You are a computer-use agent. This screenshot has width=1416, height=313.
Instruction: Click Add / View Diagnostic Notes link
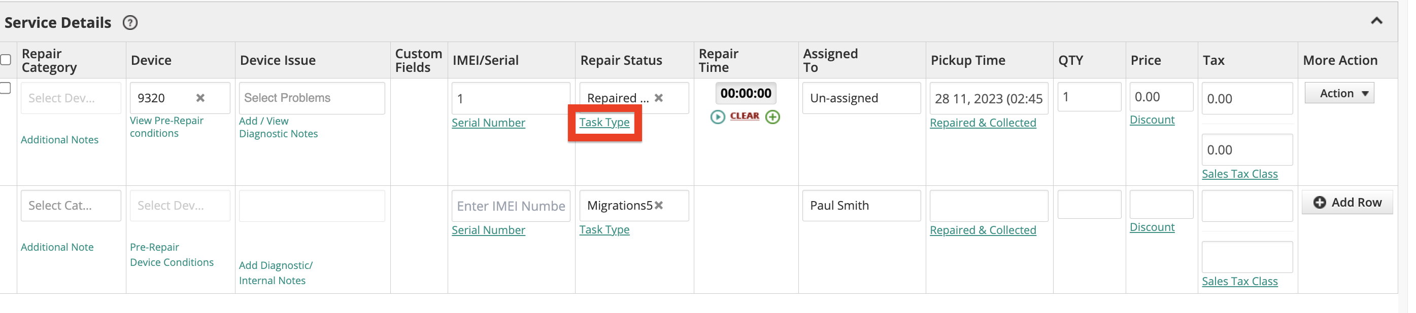(278, 127)
